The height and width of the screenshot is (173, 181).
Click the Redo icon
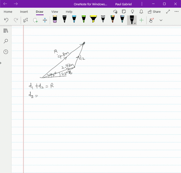(x=16, y=20)
